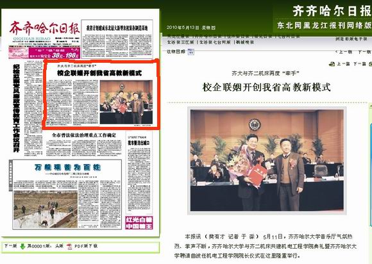Viewport: 372px width, 264px height.
Task: Select the 生活报七台河版 menu item
Action: point(215,42)
